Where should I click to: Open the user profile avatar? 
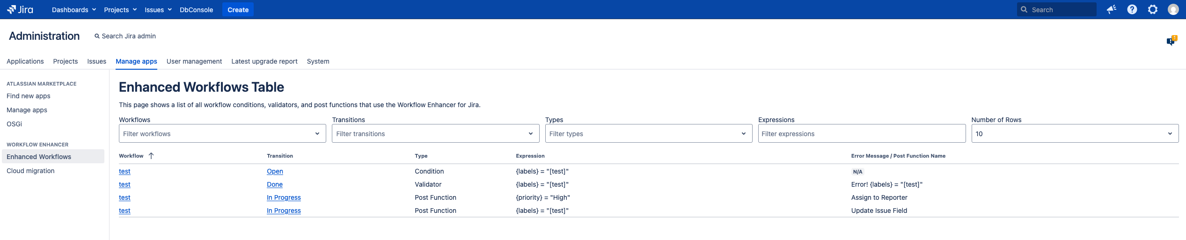pos(1173,9)
